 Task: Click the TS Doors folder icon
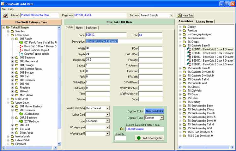coord(185,94)
